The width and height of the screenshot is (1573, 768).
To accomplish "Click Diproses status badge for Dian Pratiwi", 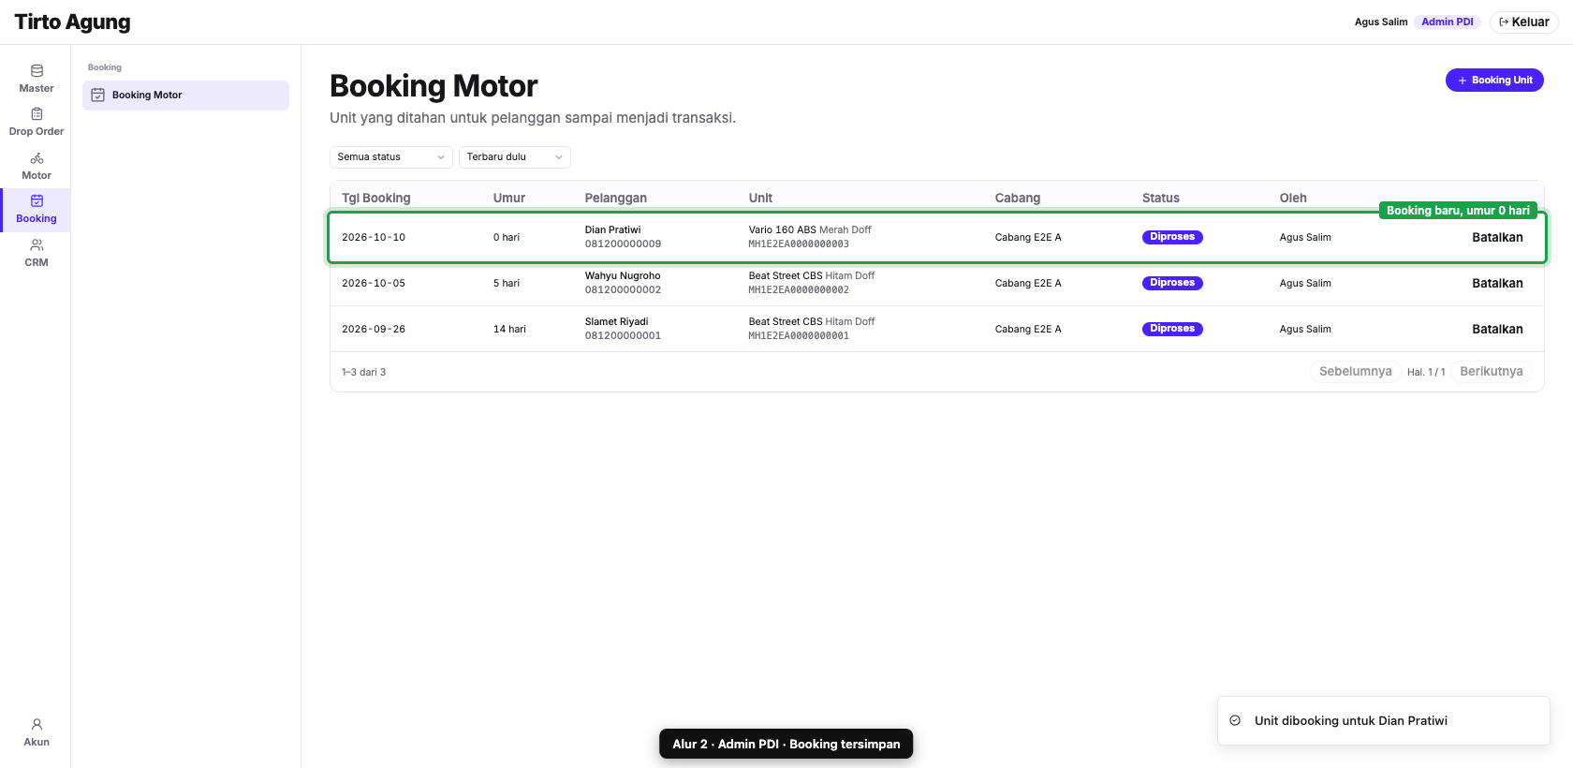I will [x=1172, y=237].
